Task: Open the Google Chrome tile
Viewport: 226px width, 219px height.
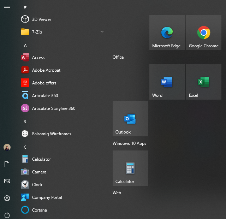Action: click(x=204, y=32)
